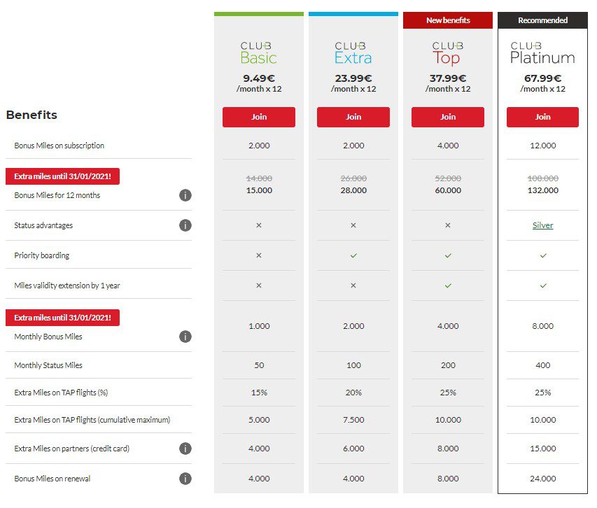Click the Bonus Miles on subscription label
597x508 pixels.
59,146
